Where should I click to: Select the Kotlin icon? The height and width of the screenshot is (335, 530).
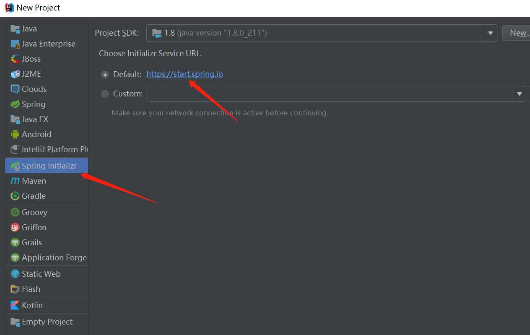click(15, 306)
